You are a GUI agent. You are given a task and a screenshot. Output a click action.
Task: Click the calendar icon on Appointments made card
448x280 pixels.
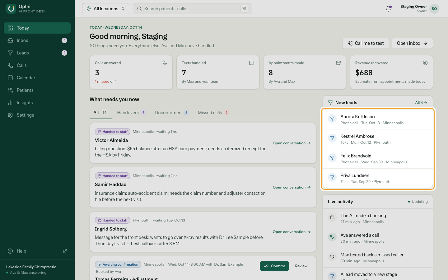click(338, 63)
